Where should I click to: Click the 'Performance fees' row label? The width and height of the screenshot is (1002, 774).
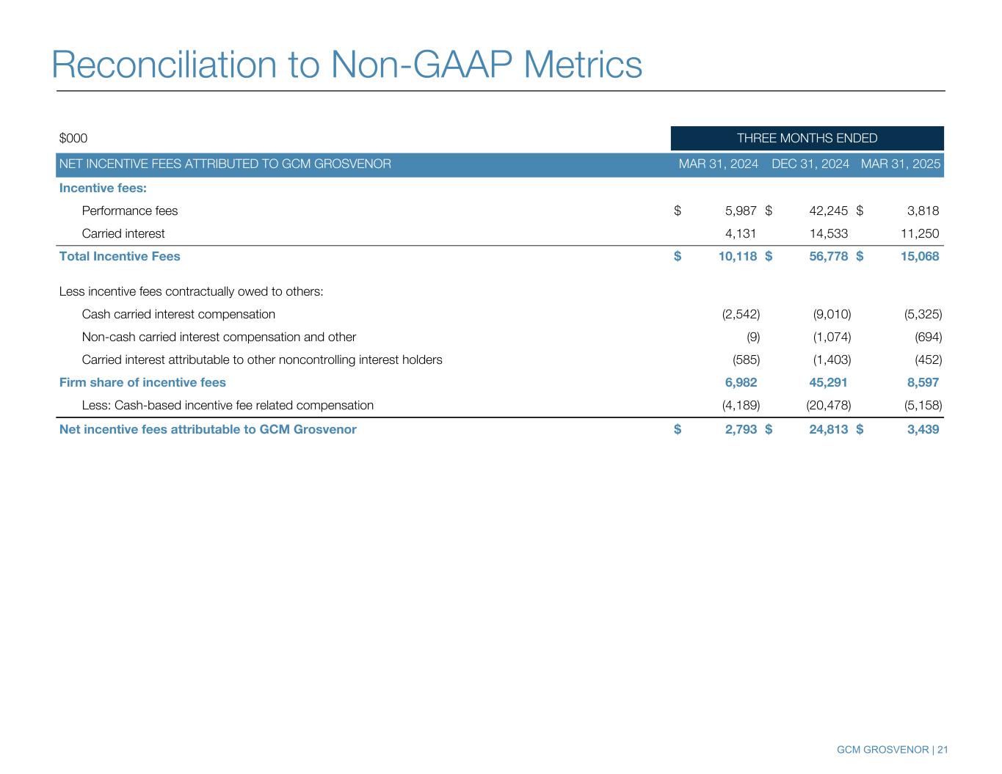pyautogui.click(x=130, y=211)
